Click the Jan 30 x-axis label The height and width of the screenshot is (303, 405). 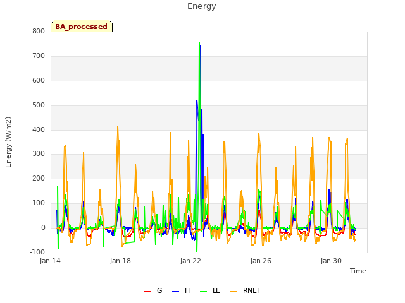(331, 261)
